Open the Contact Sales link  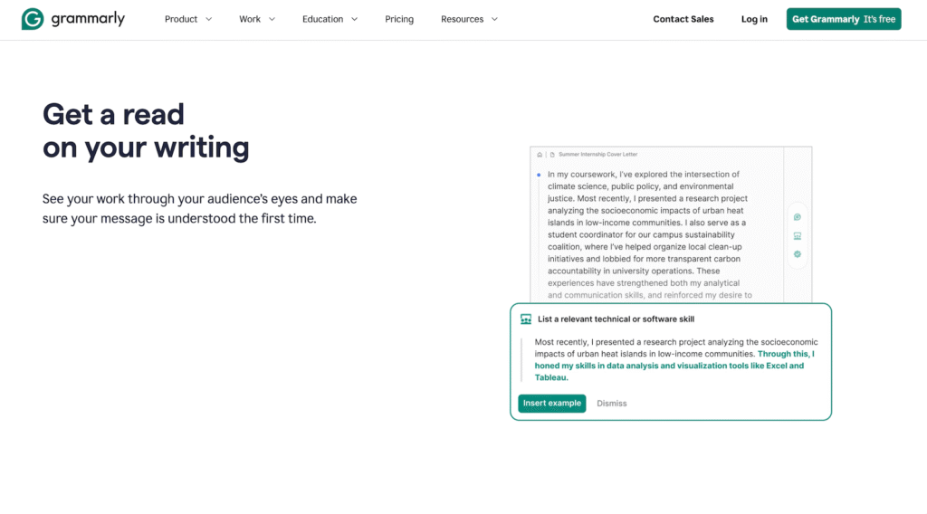[x=683, y=19]
